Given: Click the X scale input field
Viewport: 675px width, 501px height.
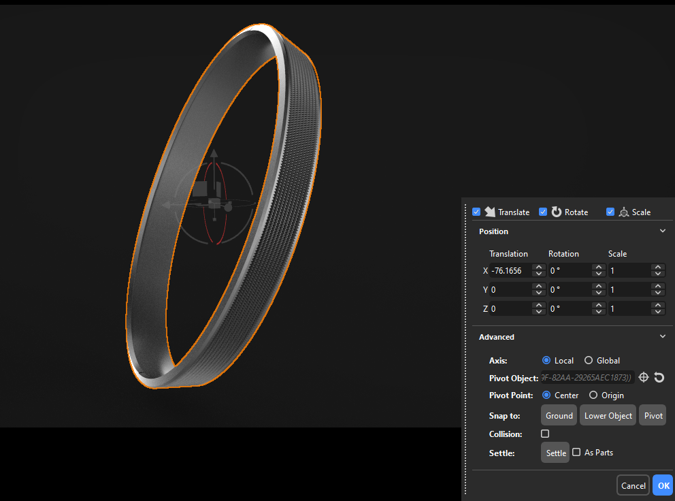Looking at the screenshot, I should [x=629, y=270].
